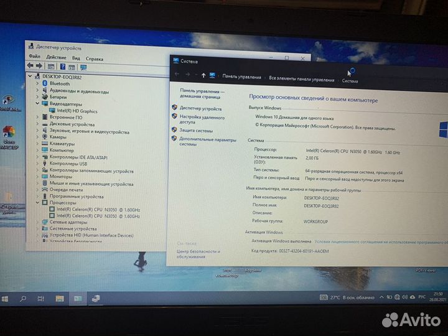The image size is (448, 336).
Task: Open Панель управления — домашняя страница link
Action: (202, 94)
